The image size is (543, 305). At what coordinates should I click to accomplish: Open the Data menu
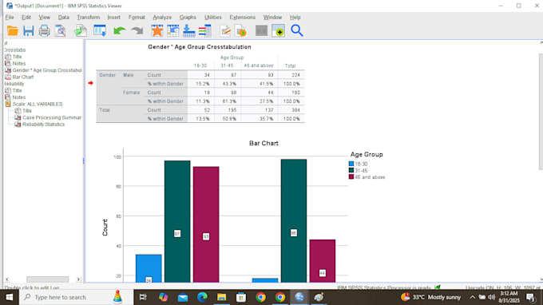[64, 18]
